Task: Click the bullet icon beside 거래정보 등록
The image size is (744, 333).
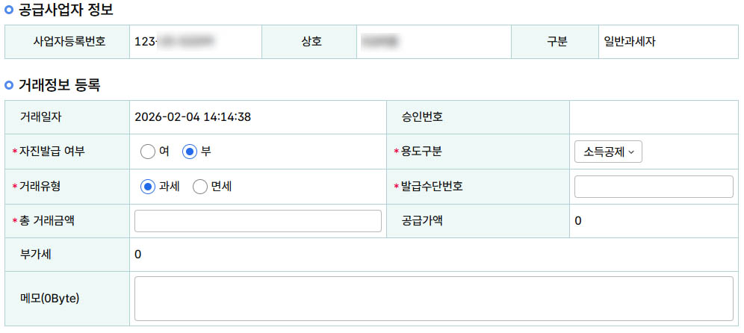Action: coord(9,85)
